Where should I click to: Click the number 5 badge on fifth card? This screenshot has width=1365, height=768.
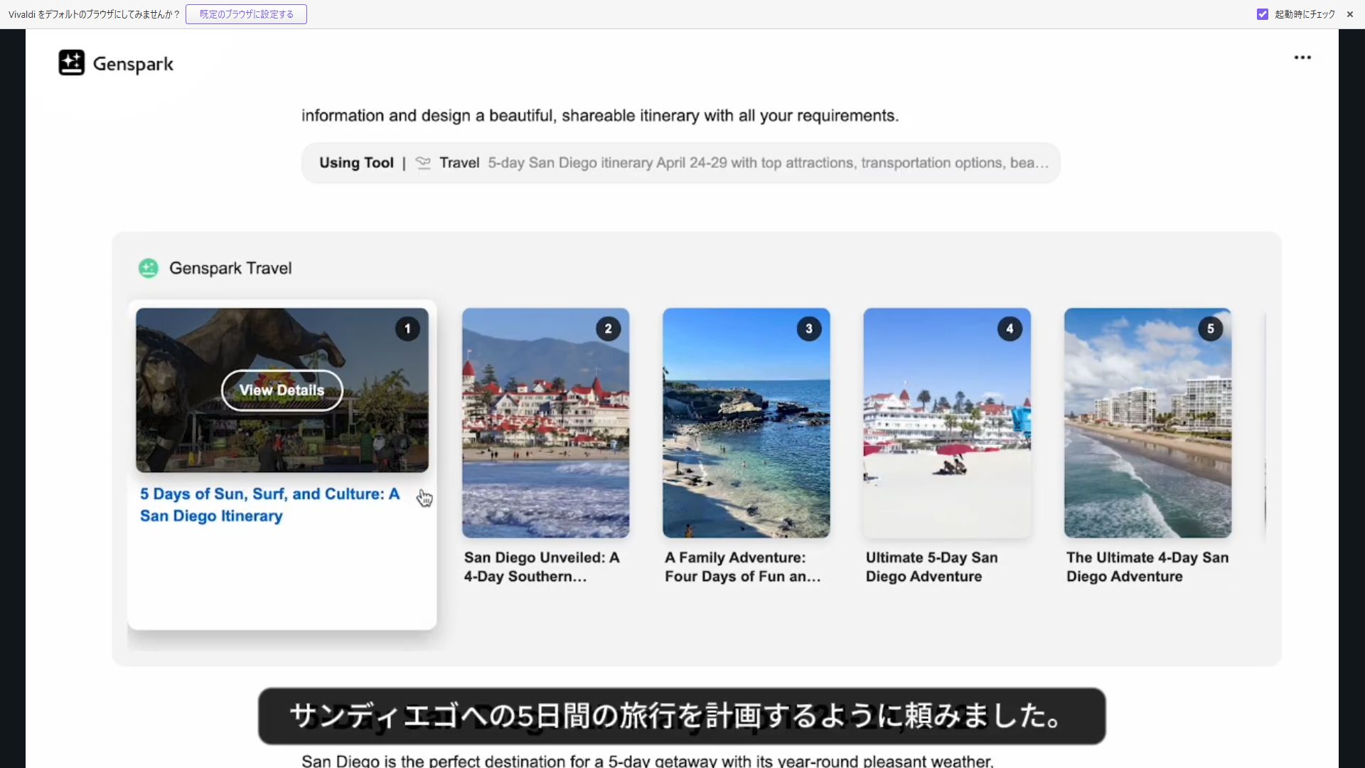(x=1210, y=329)
